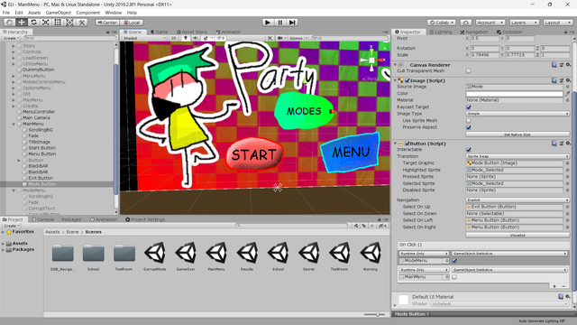This screenshot has width=577, height=325.
Task: Click the Project search field
Action: [291, 226]
